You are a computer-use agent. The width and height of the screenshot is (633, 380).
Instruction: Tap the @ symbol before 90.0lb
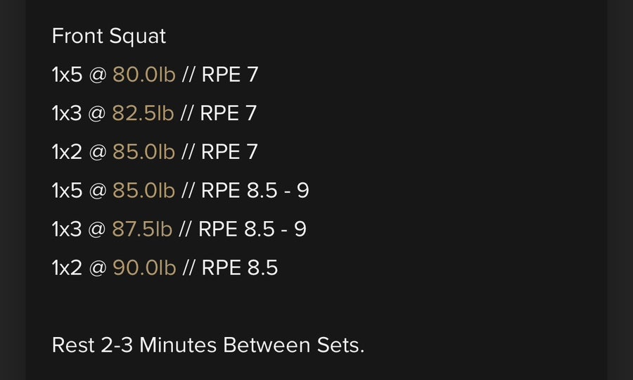coord(97,269)
